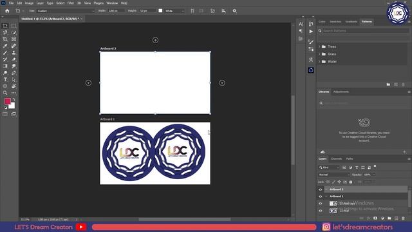Toggle lock all for layer
Viewport: 412px width, 232px height.
351,182
